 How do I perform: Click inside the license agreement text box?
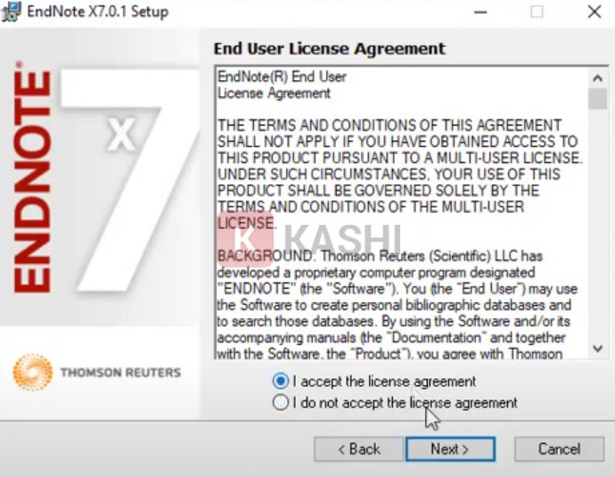tap(402, 212)
